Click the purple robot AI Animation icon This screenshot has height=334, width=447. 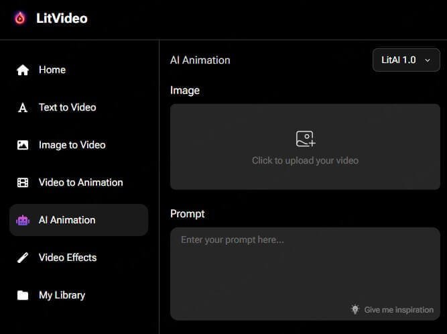(x=23, y=220)
